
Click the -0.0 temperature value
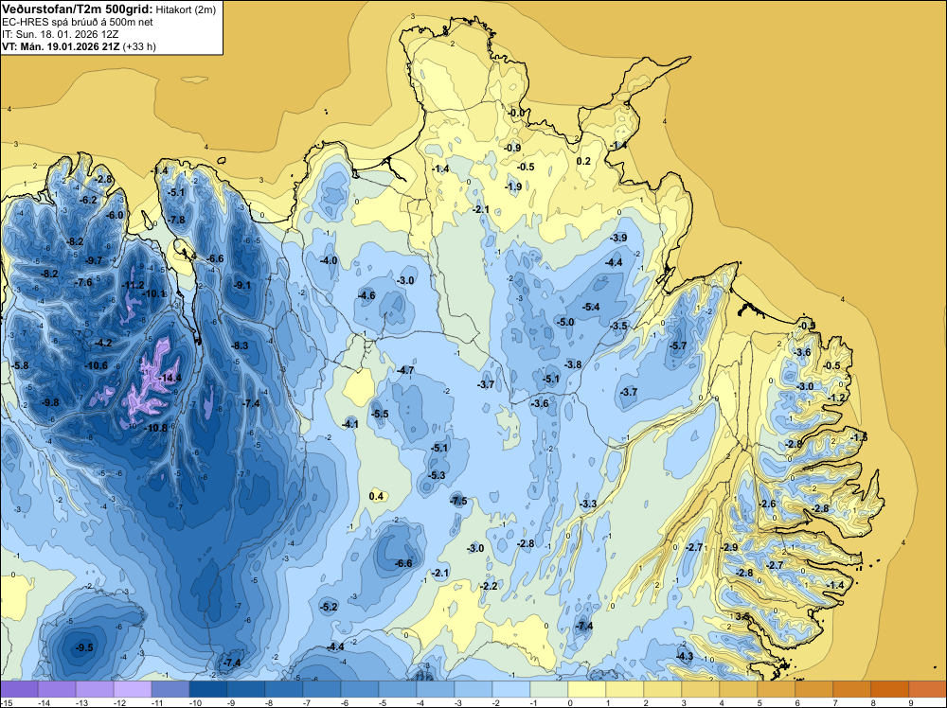[x=516, y=114]
